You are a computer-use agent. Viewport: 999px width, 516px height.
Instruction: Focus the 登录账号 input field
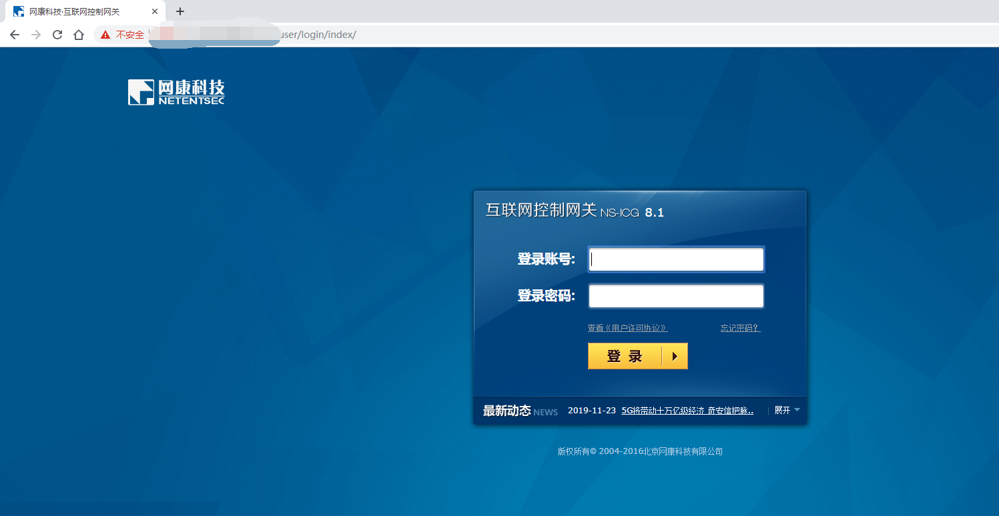coord(676,259)
